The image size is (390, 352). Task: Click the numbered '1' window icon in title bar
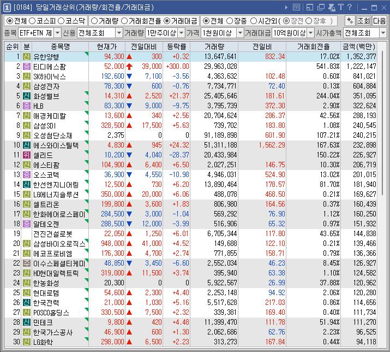tap(7, 8)
